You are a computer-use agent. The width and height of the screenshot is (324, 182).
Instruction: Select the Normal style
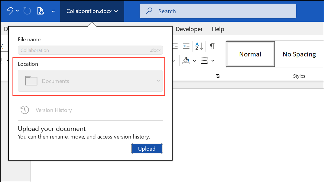coord(250,54)
